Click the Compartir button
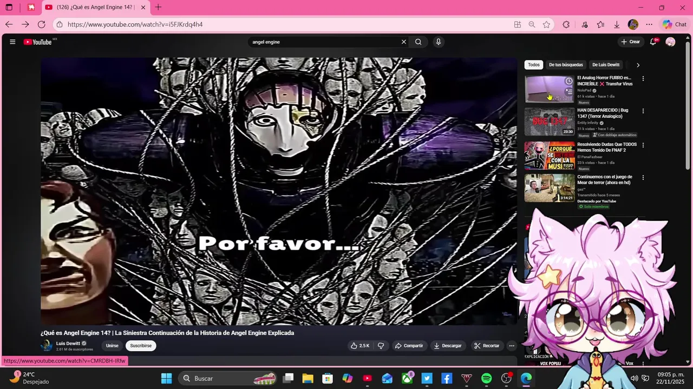This screenshot has width=693, height=389. pos(409,346)
